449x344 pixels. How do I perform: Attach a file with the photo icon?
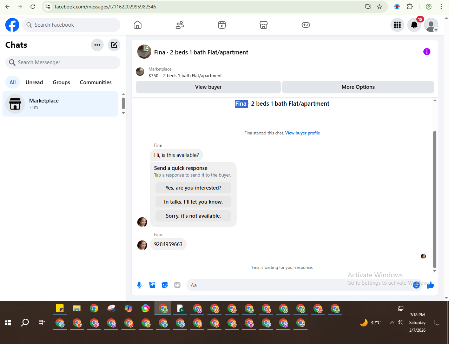(152, 285)
